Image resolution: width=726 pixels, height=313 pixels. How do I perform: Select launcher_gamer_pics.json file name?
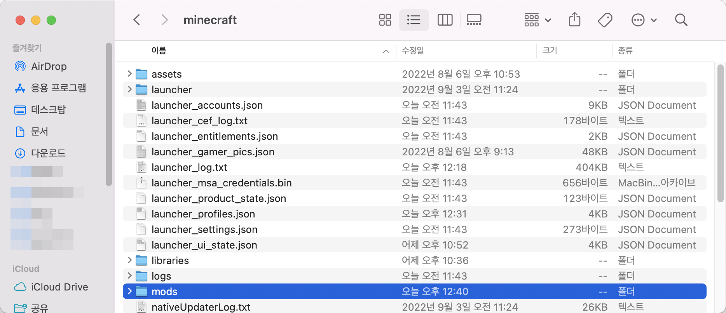(213, 152)
